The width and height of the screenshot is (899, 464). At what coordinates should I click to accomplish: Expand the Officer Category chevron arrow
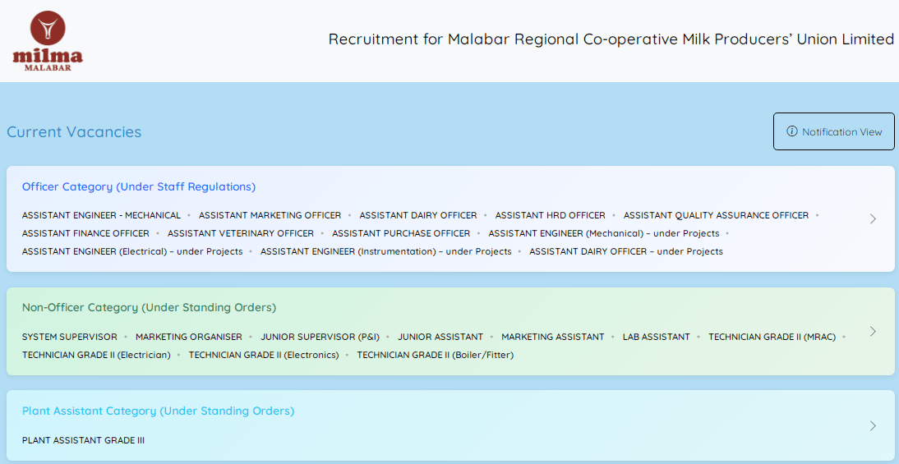(874, 218)
